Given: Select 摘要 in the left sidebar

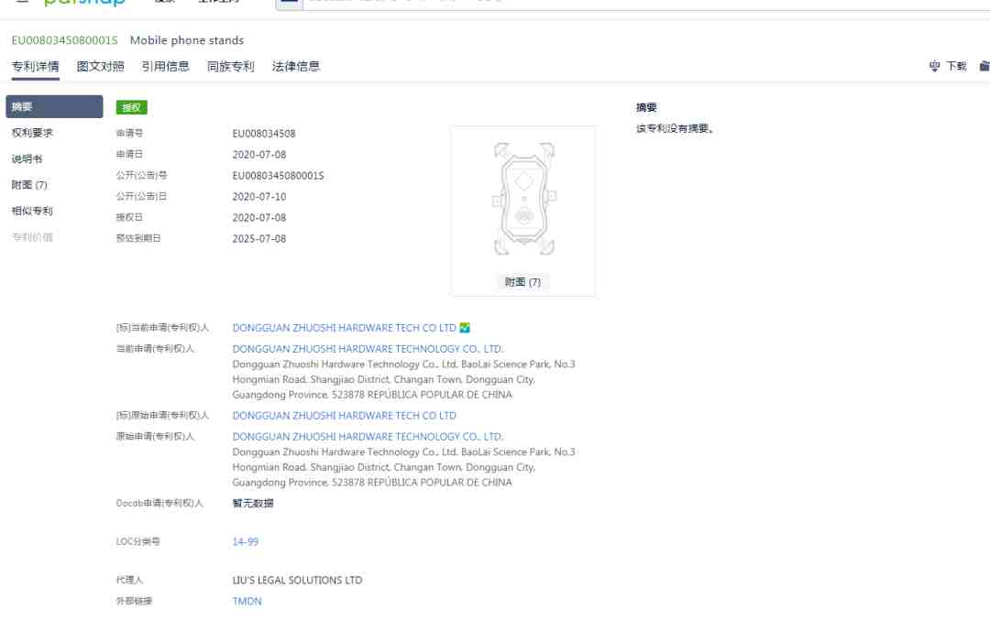Looking at the screenshot, I should pos(54,106).
